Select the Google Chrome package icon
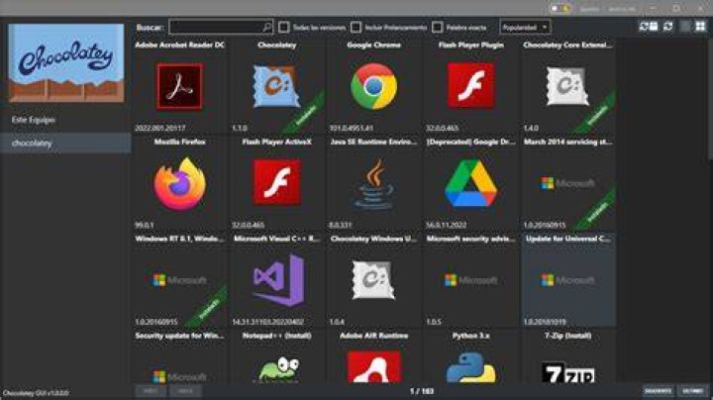This screenshot has height=400, width=713. click(x=373, y=86)
